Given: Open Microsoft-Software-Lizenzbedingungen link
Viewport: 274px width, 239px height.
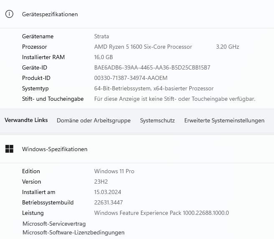Looking at the screenshot, I should (73, 232).
